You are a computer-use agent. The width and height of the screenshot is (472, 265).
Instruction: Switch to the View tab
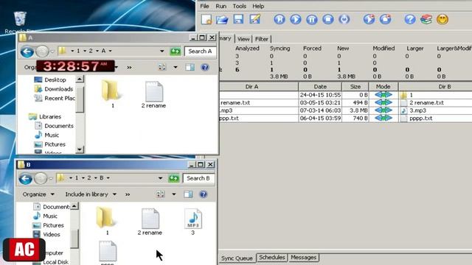(x=243, y=39)
